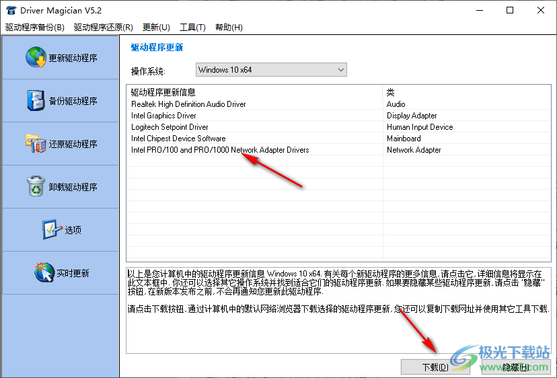Click the 隐藏(H) hide button
557x378 pixels.
pos(516,367)
